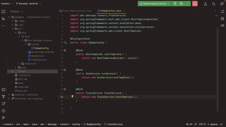Expand the resources folder
The image size is (226, 127).
(19, 64)
